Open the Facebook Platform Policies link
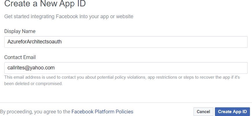This screenshot has height=116, width=252. click(102, 112)
